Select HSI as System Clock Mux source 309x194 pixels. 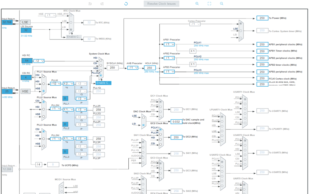click(101, 60)
